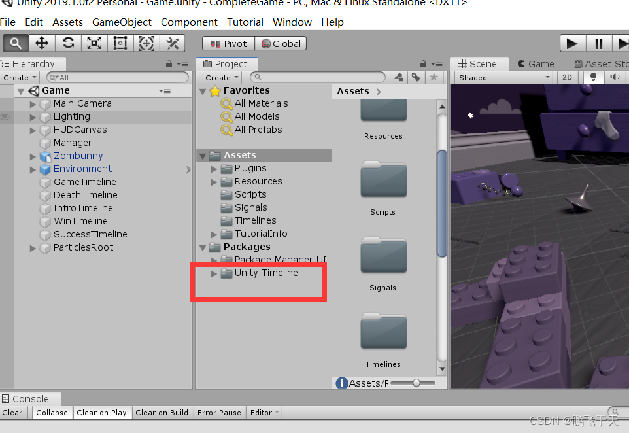Open the GameObject menu
The image size is (629, 433).
point(122,22)
